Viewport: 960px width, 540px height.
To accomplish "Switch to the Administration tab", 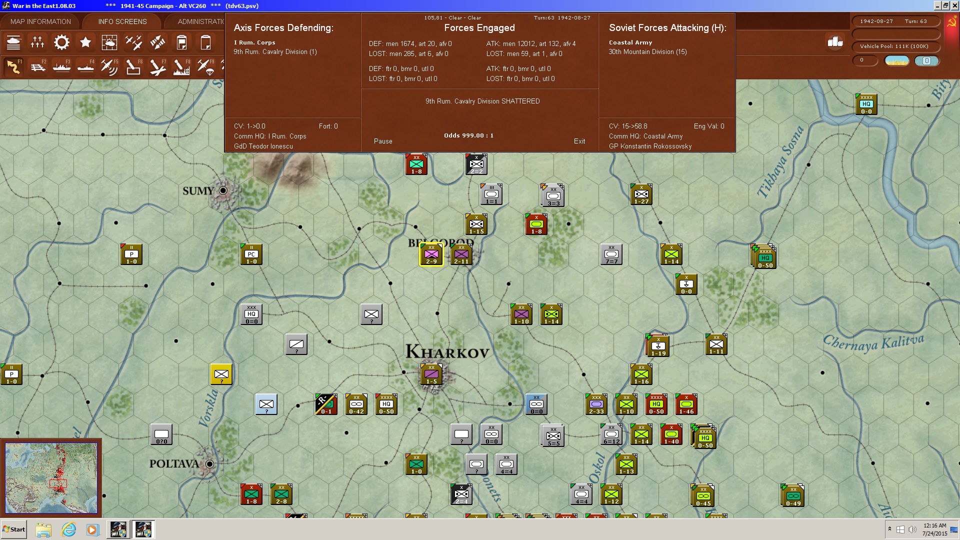I will (200, 21).
